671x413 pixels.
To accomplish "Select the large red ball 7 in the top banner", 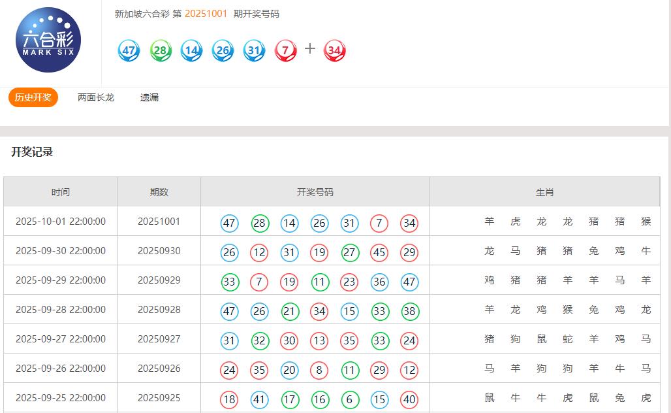I will click(285, 50).
